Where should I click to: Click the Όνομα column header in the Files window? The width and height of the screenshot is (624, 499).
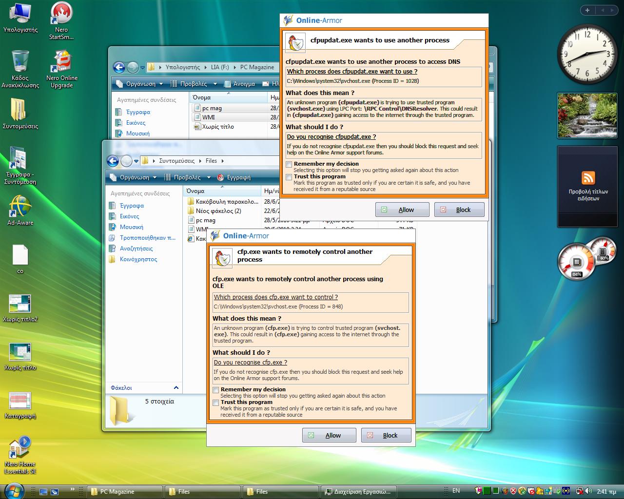click(x=222, y=191)
